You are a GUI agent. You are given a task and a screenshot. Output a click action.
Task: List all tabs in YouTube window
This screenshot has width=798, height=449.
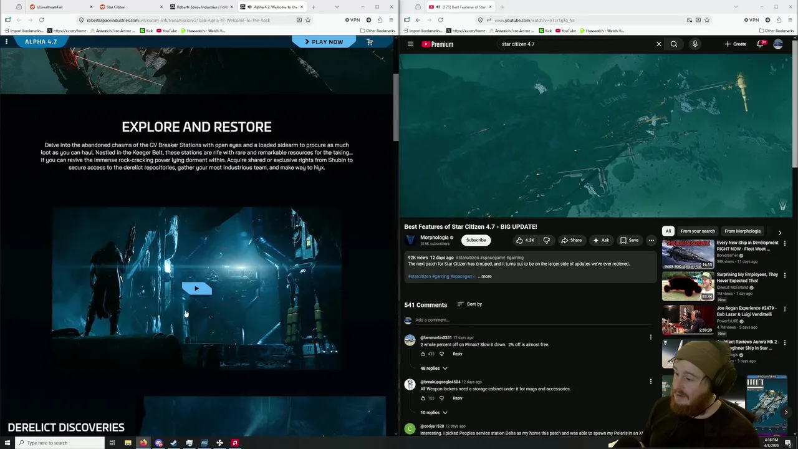[736, 7]
